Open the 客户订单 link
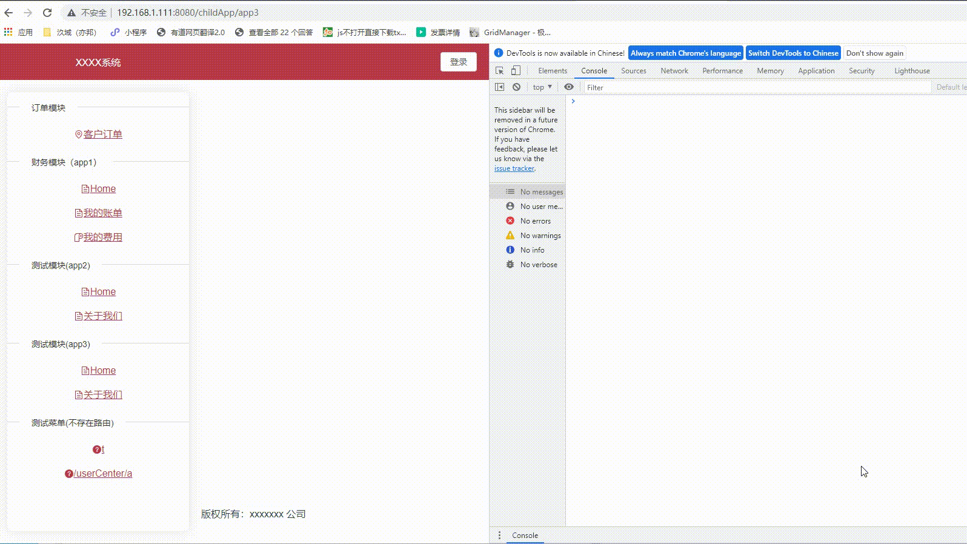Screen dimensions: 967x544 [x=99, y=134]
